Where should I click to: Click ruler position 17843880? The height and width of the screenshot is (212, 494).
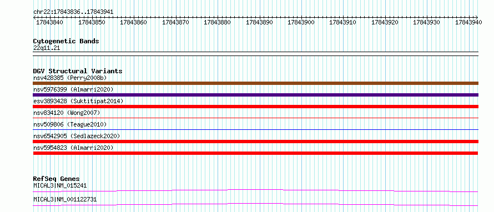click(x=217, y=23)
